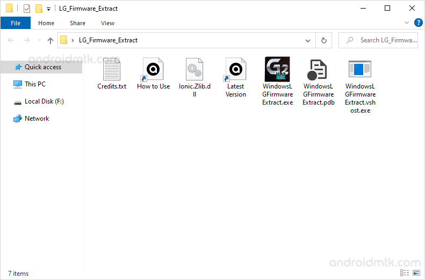
Task: Open the Customize Quick Access Toolbar dropdown
Action: (48, 9)
